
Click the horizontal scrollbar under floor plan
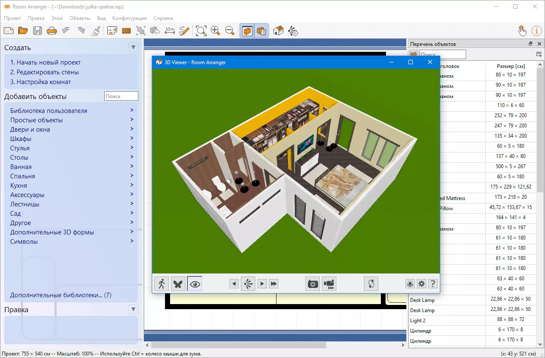pyautogui.click(x=238, y=345)
